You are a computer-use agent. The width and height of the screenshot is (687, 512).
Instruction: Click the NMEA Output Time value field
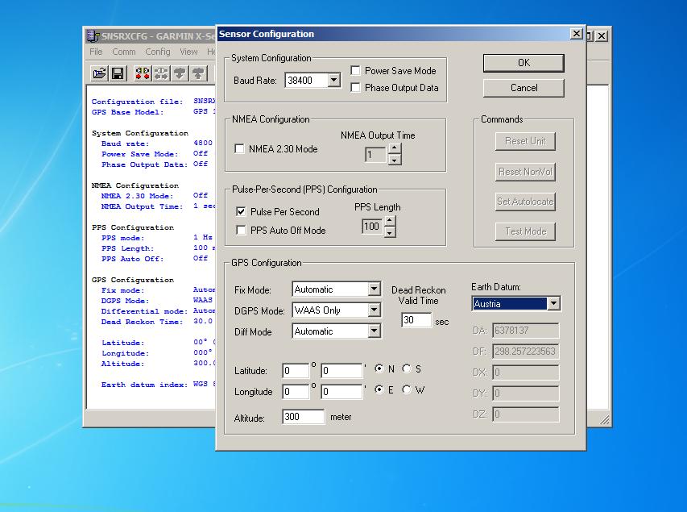coord(376,155)
